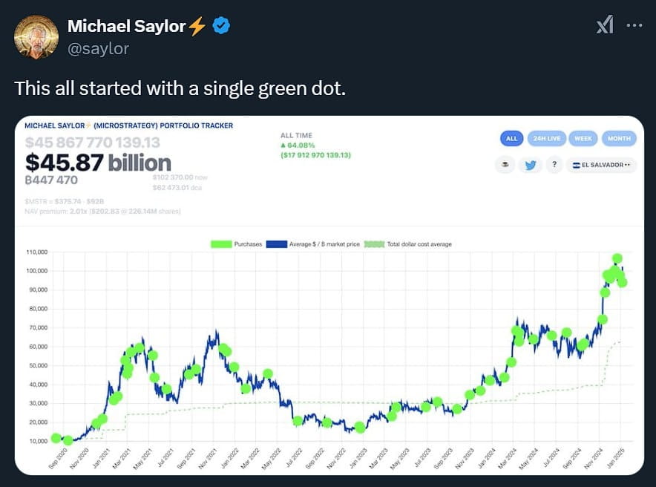The image size is (656, 487).
Task: Click the first green dot at Sep 2020
Action: (x=56, y=438)
